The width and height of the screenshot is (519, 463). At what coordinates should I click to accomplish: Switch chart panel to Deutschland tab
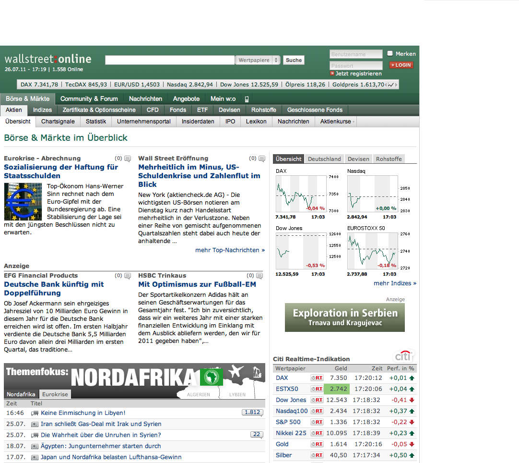click(324, 159)
